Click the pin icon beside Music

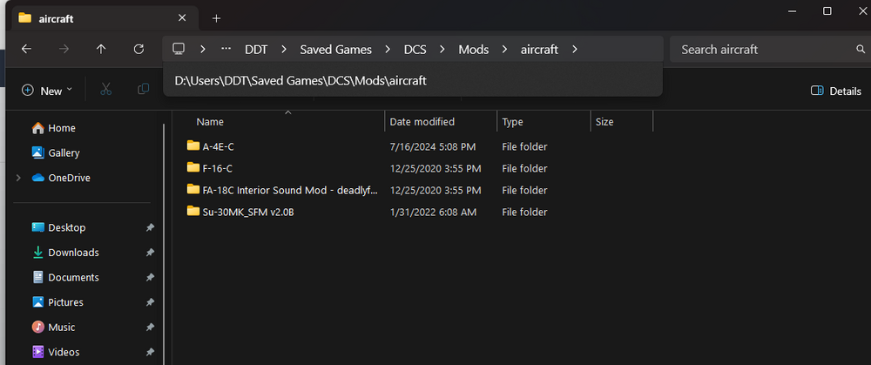150,328
